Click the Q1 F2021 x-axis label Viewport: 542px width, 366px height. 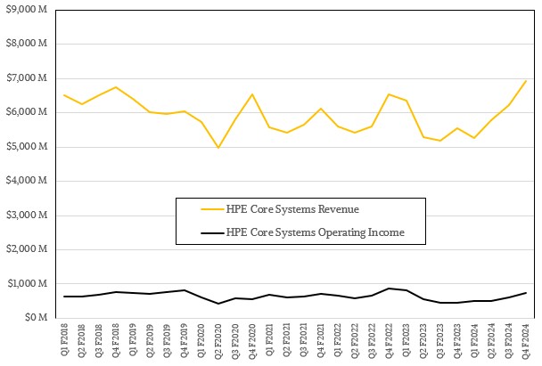[269, 340]
